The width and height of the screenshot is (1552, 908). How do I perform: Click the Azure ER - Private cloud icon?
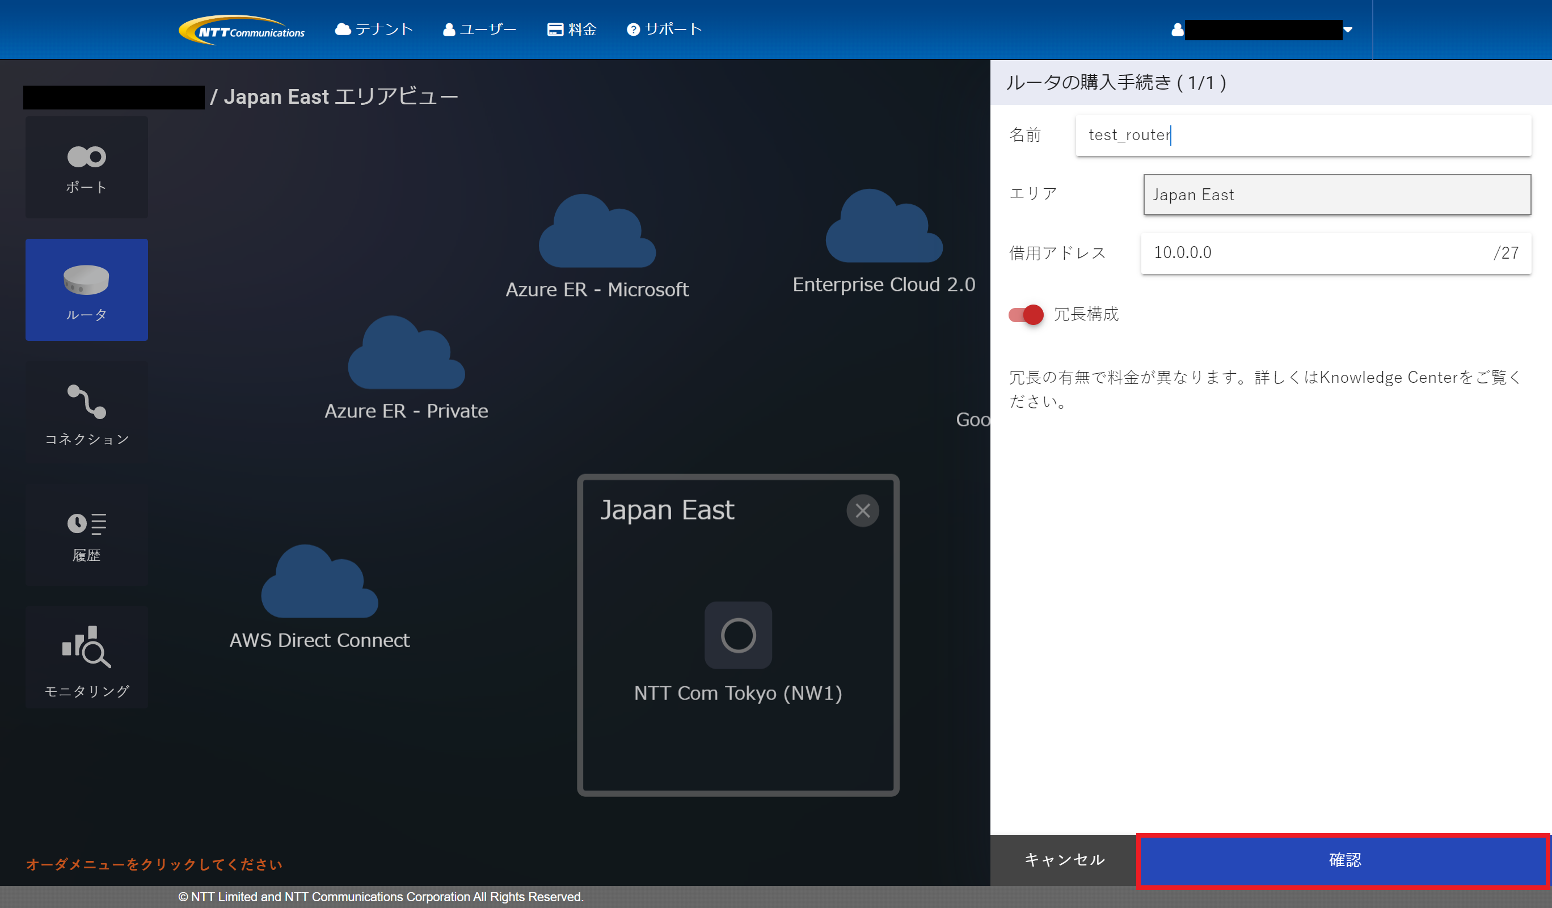click(x=406, y=354)
